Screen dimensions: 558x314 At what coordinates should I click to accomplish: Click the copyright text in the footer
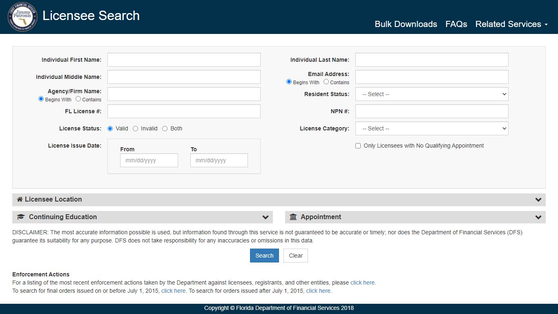pyautogui.click(x=279, y=308)
